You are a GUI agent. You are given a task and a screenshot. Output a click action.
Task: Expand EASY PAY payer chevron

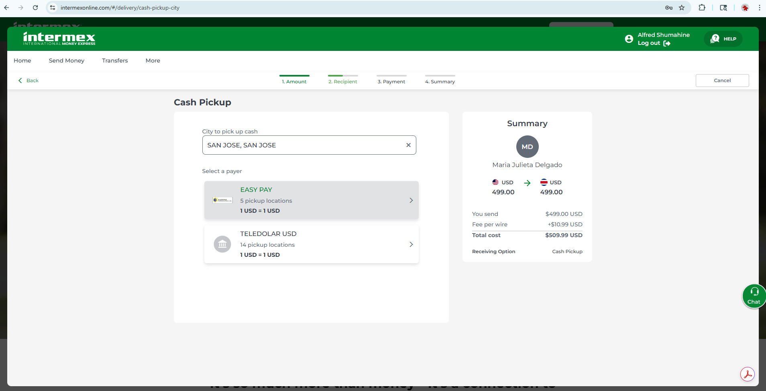point(411,200)
